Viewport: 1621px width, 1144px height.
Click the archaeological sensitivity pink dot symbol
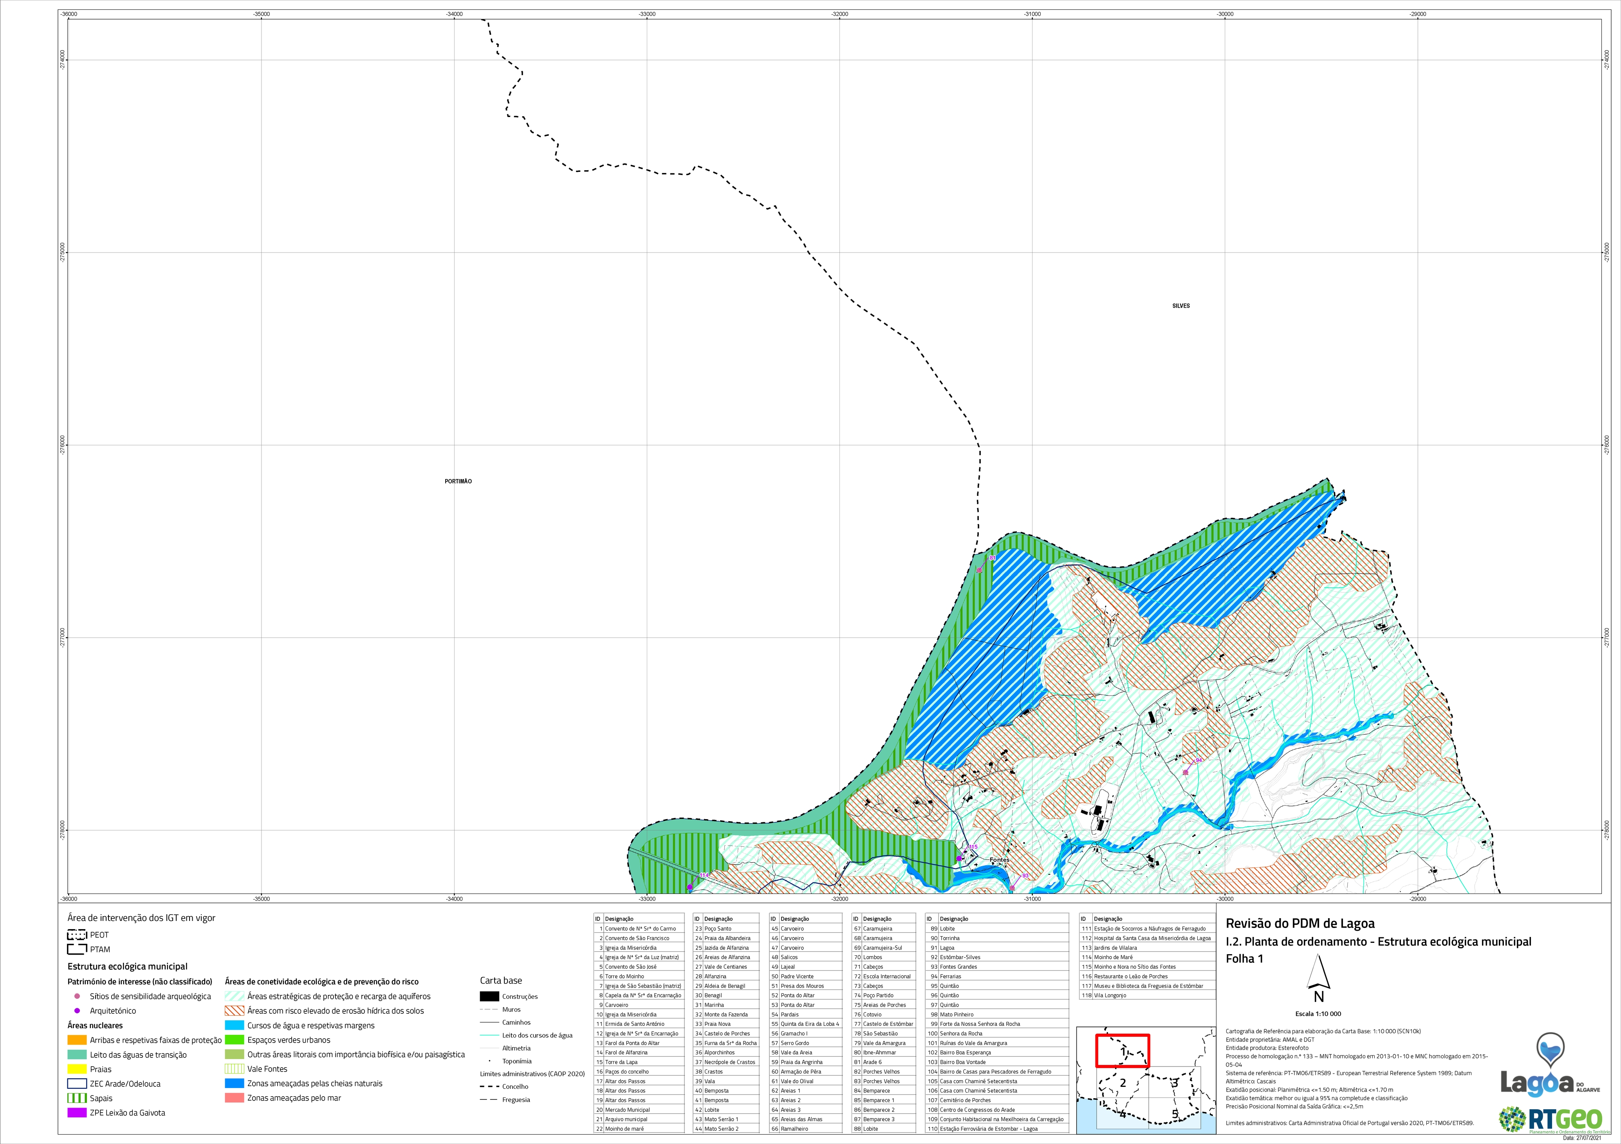pyautogui.click(x=77, y=996)
